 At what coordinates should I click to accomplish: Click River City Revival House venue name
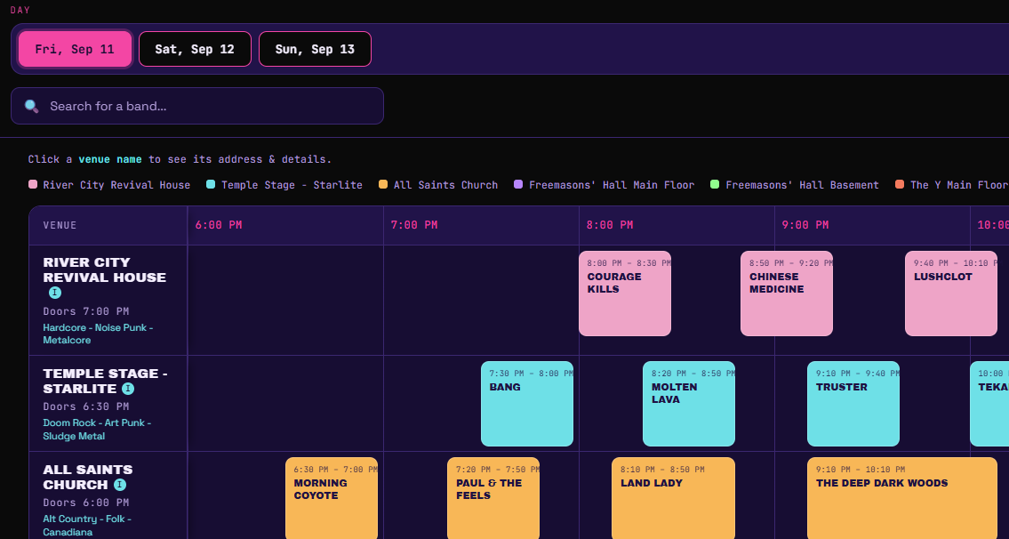[104, 269]
